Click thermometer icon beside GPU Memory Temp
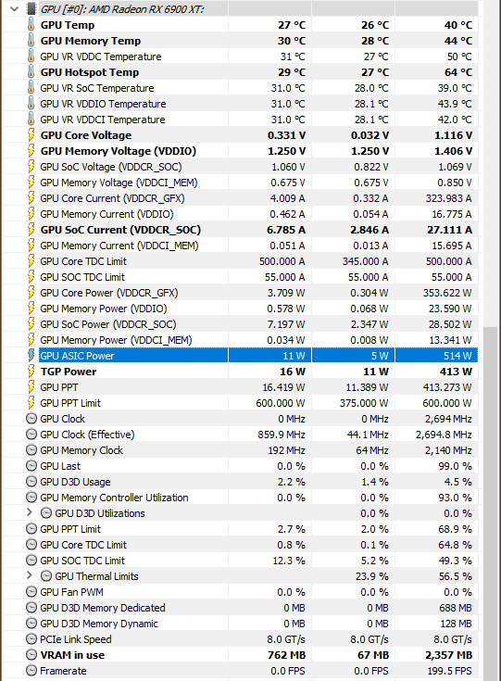 [31, 41]
